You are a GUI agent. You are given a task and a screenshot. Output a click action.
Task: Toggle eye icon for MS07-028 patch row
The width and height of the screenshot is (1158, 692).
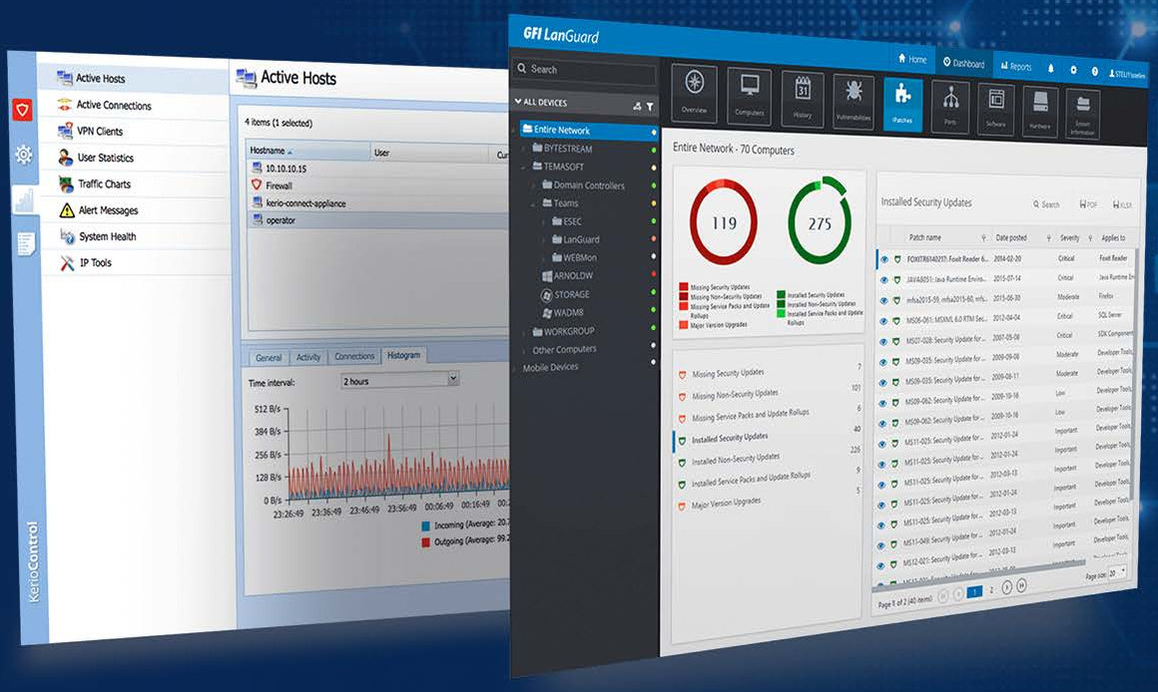click(882, 342)
